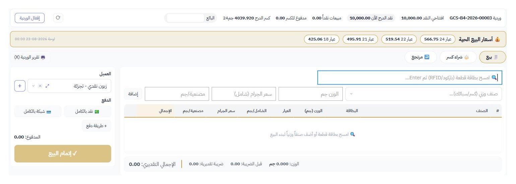Click the إضافة button
The image size is (516, 184).
[133, 94]
